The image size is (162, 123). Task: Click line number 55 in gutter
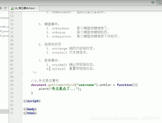[12, 105]
